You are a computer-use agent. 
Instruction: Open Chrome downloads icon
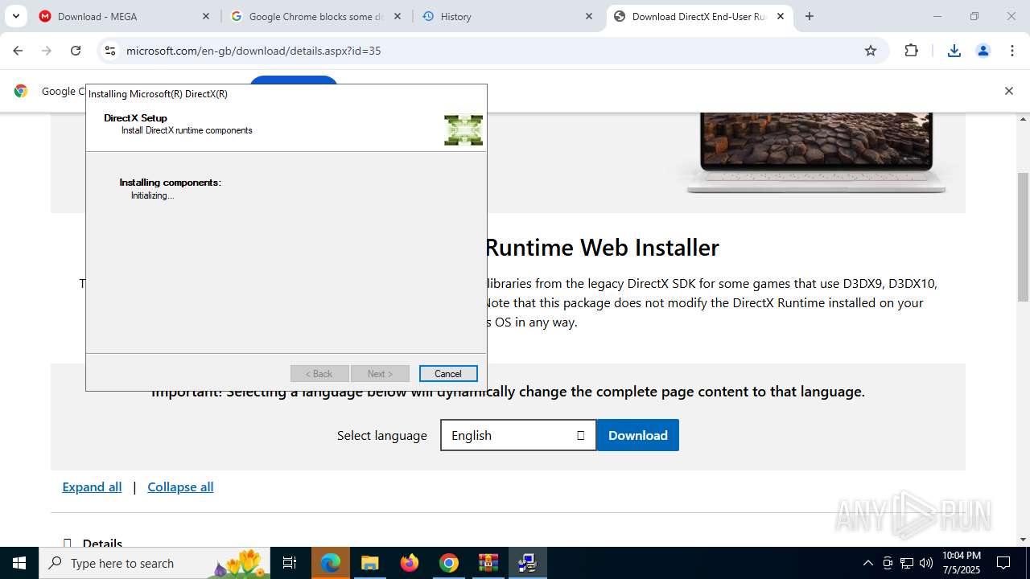point(954,51)
